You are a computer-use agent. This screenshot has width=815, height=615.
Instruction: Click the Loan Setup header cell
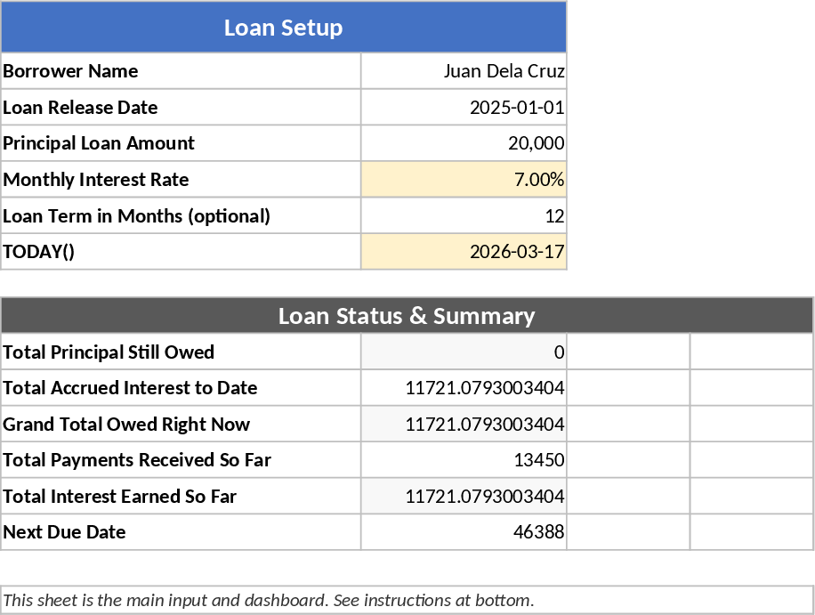click(x=283, y=28)
